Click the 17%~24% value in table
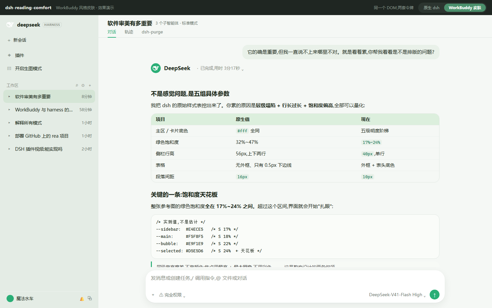Screen dimensions: 492x308 click(x=371, y=142)
